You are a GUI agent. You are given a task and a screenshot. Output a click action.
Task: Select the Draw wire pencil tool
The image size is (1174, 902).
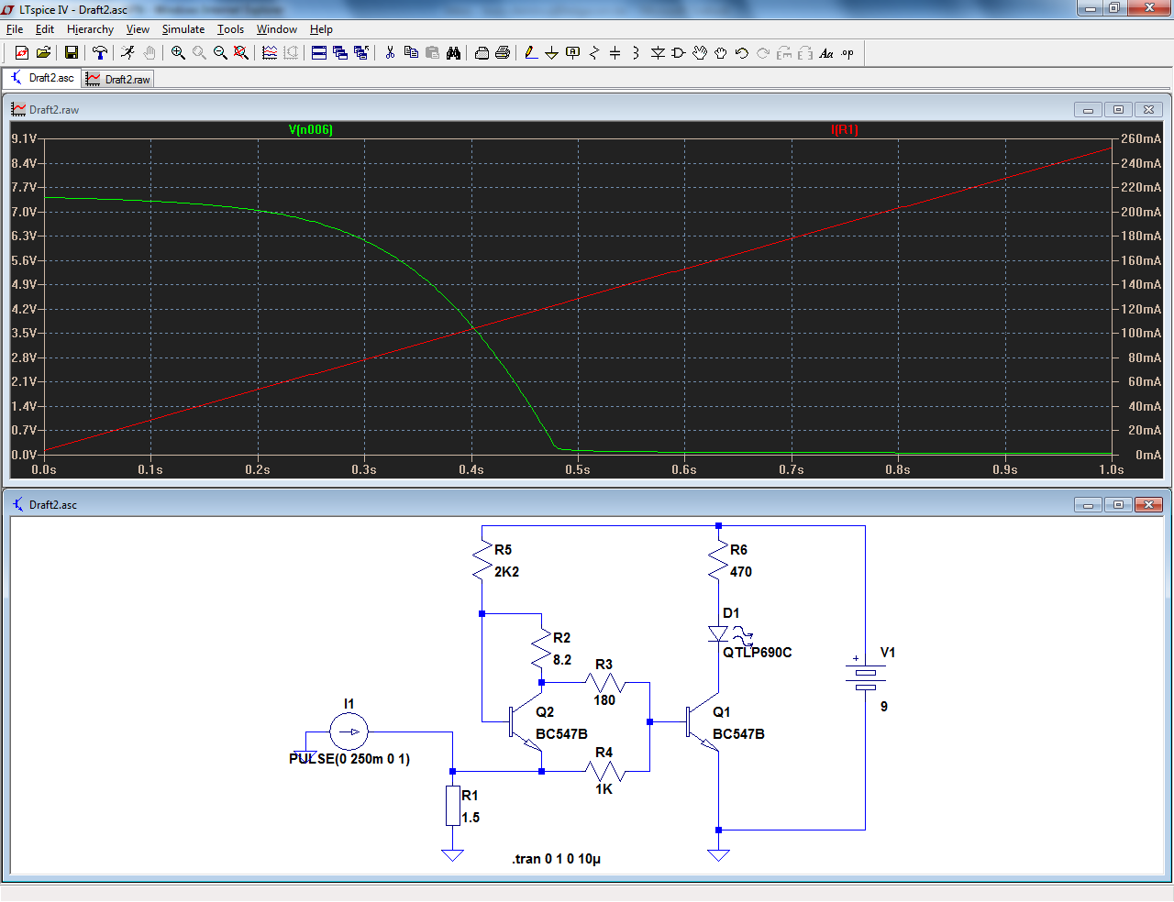[531, 53]
